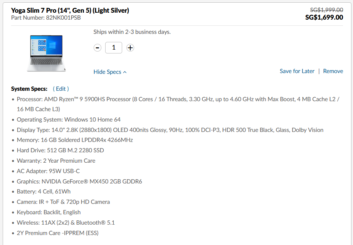Image resolution: width=353 pixels, height=245 pixels.
Task: Open the Yoga Slim 7 Pro product image
Action: coord(46,53)
